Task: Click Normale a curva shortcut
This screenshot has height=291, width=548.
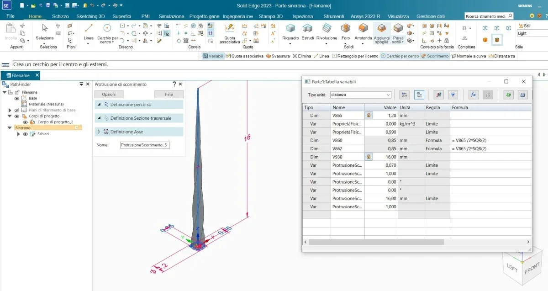Action: pos(468,56)
